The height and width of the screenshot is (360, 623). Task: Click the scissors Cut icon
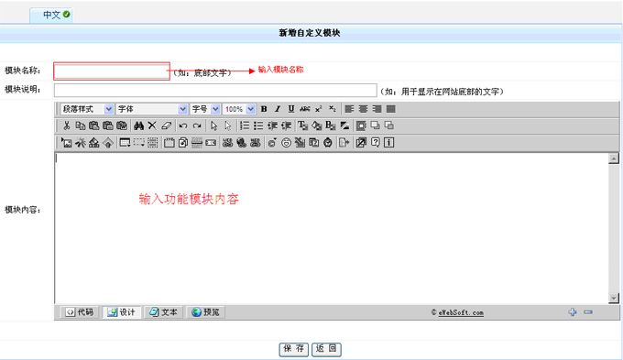coord(66,125)
